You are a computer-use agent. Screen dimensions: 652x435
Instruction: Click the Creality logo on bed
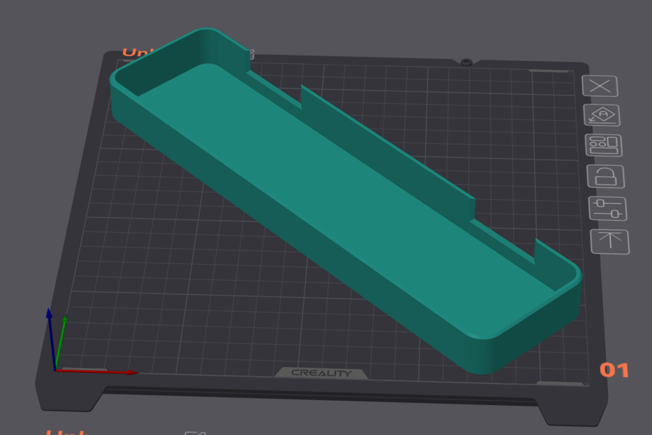(x=322, y=373)
